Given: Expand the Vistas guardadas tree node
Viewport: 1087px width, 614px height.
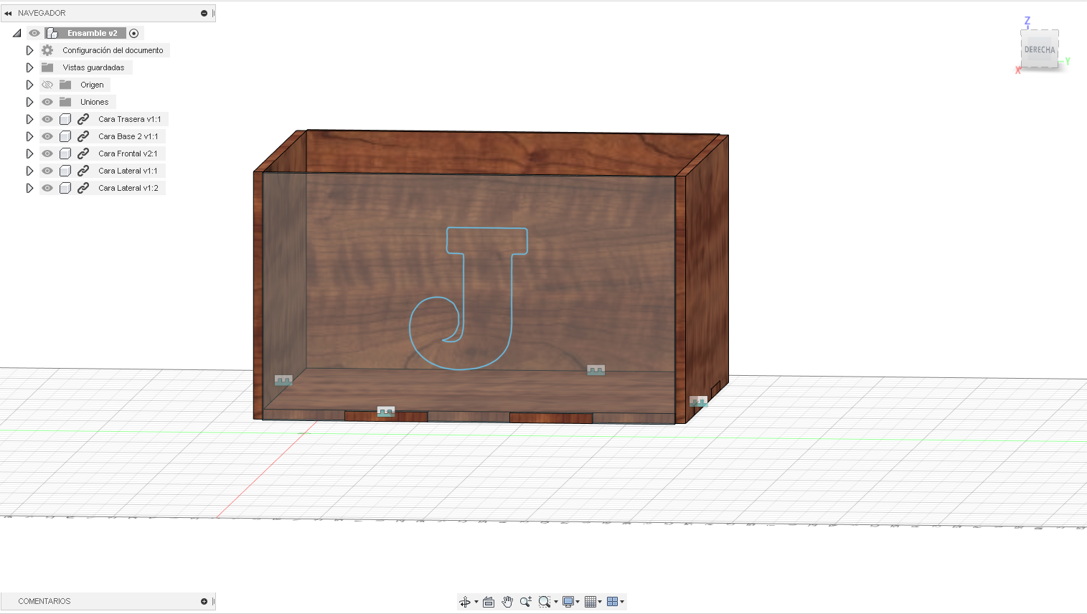Looking at the screenshot, I should pos(29,67).
